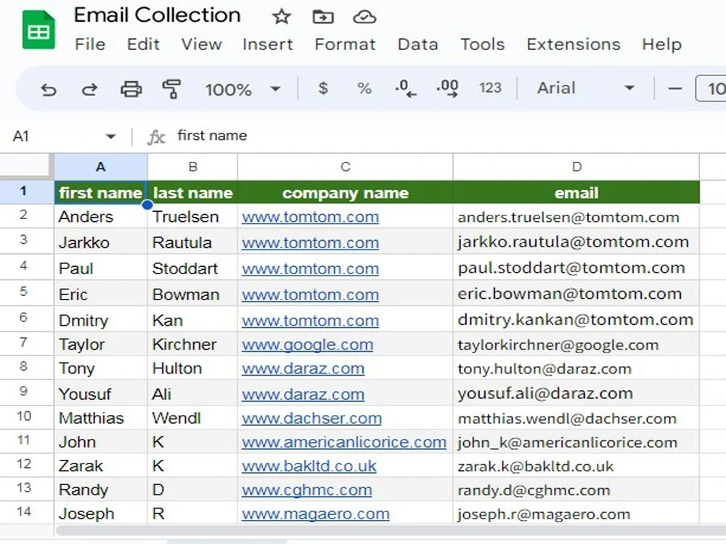Image resolution: width=726 pixels, height=544 pixels.
Task: Open www.magaero.com link
Action: tap(315, 514)
